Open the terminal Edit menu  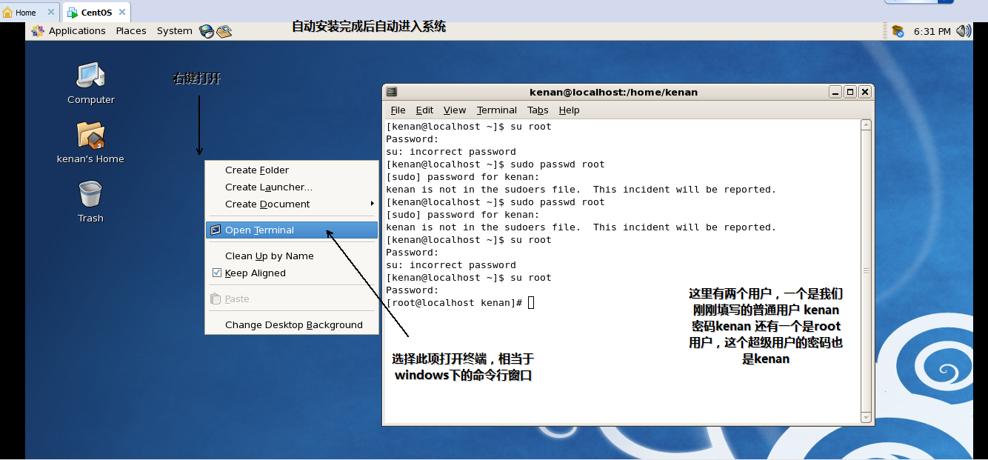(x=424, y=110)
